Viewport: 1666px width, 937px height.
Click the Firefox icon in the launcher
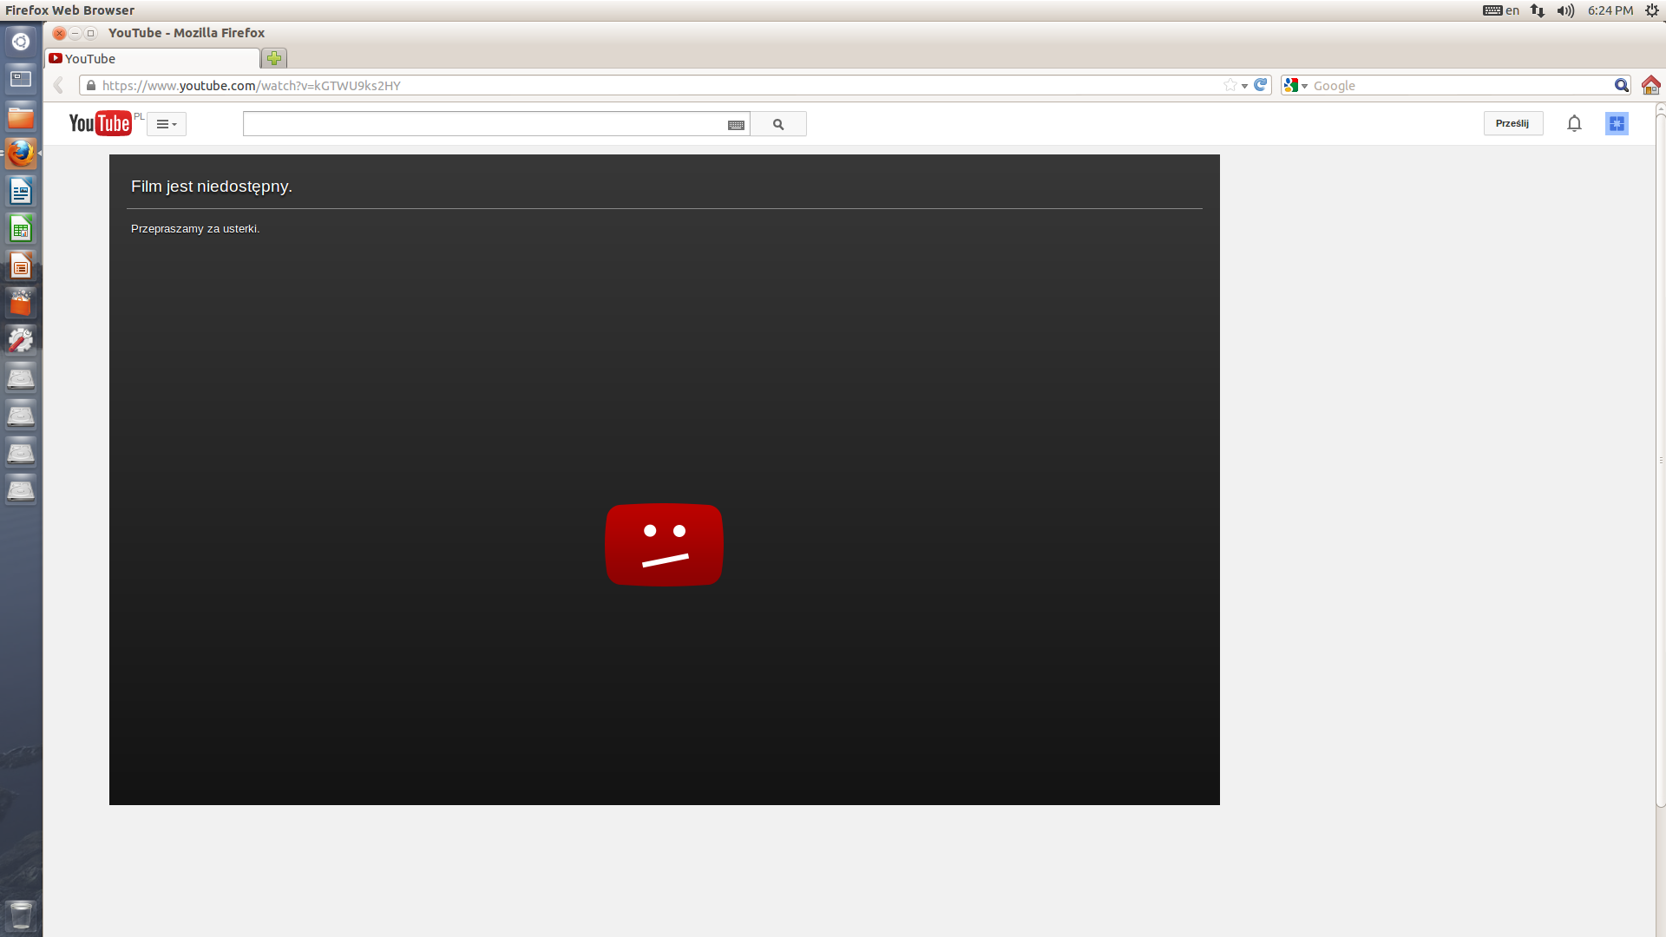pos(21,154)
